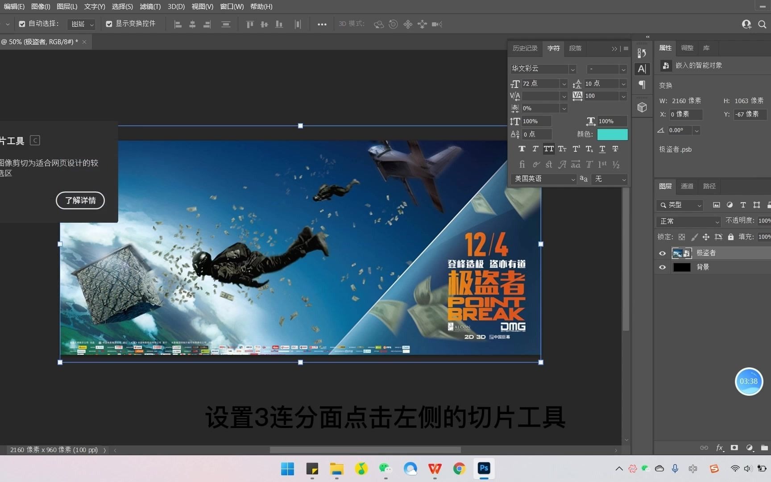Open the 类型 layer filter dropdown
This screenshot has width=771, height=482.
click(x=680, y=205)
